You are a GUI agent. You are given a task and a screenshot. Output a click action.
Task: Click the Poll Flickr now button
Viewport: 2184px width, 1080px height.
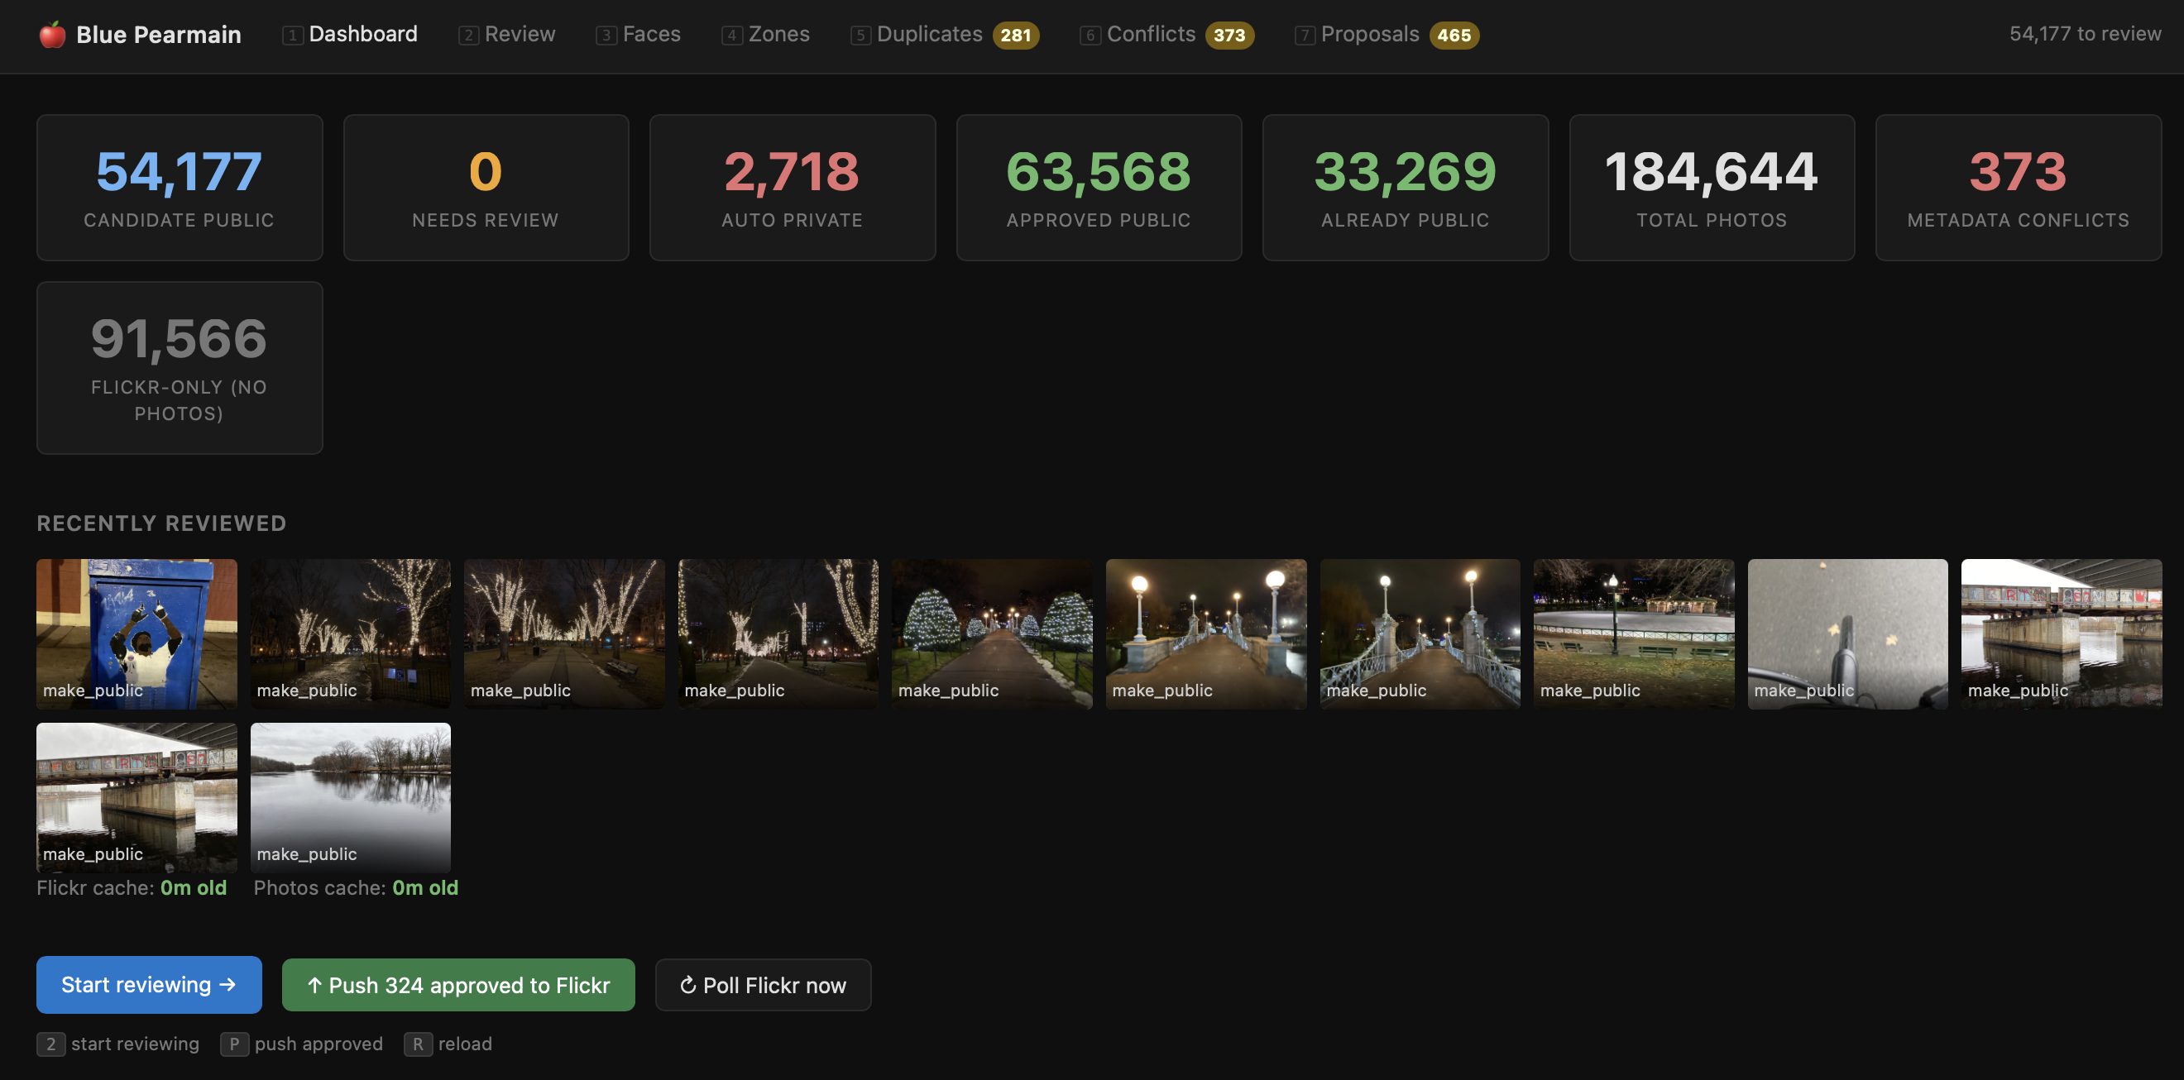pos(763,985)
